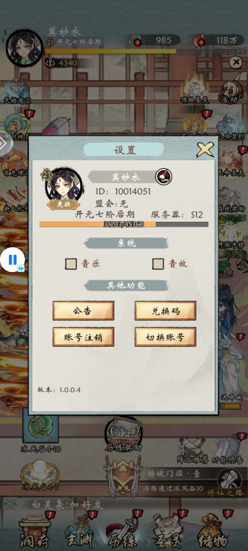Tap the character avatar in settings
Screen dimensions: 248x551
[x=63, y=186]
